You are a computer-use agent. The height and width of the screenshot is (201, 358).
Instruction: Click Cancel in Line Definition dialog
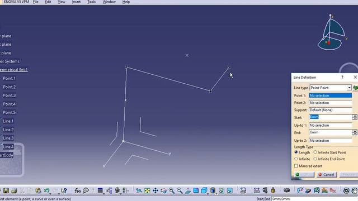tap(327, 175)
